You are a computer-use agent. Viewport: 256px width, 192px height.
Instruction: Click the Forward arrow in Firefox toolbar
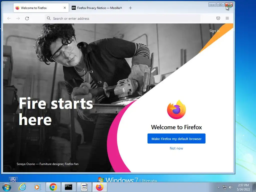tap(18, 18)
